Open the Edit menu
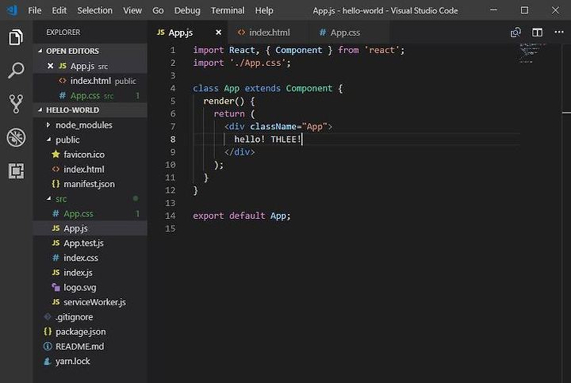 point(59,10)
